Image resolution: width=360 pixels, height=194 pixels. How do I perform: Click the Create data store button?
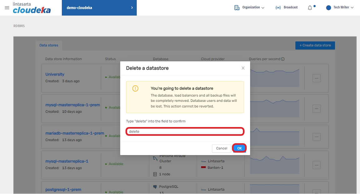click(315, 45)
